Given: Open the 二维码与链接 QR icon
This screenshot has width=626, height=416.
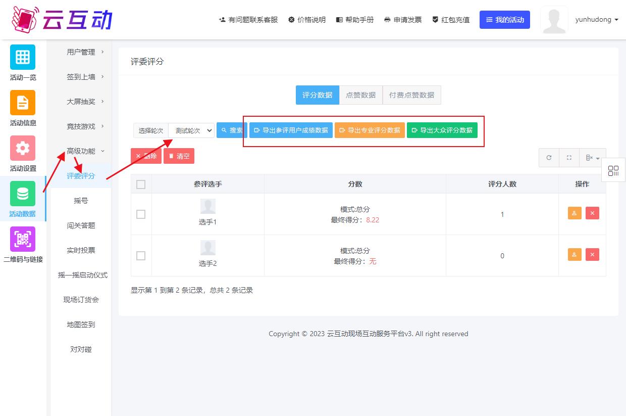Looking at the screenshot, I should pos(23,239).
